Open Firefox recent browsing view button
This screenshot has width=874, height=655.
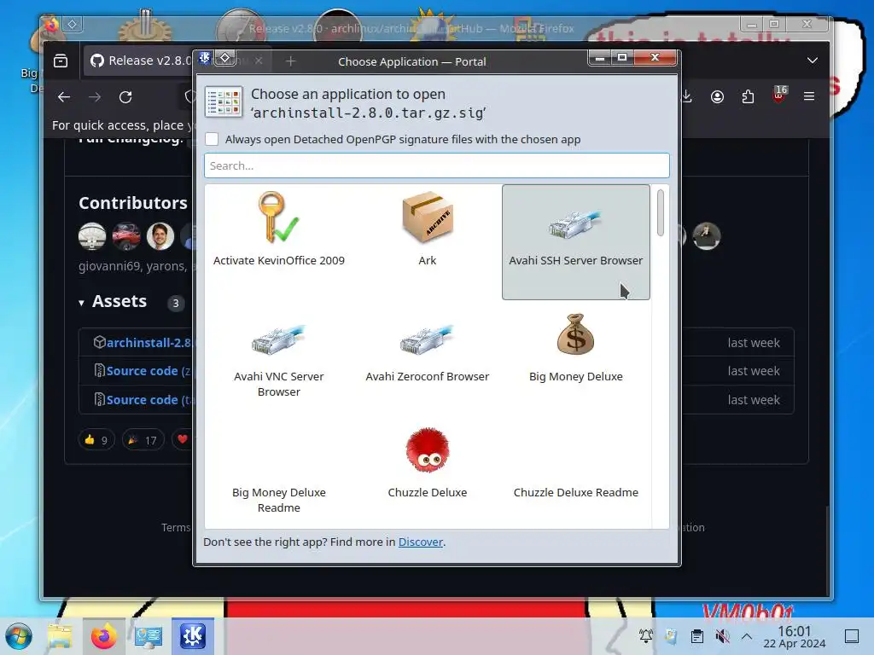(x=61, y=61)
